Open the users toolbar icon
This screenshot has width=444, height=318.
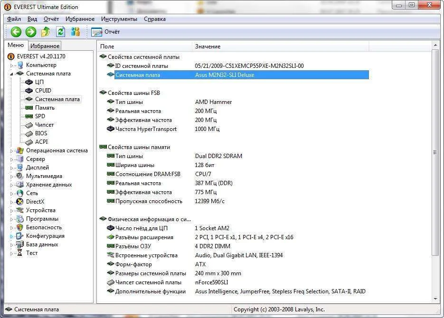(x=76, y=32)
